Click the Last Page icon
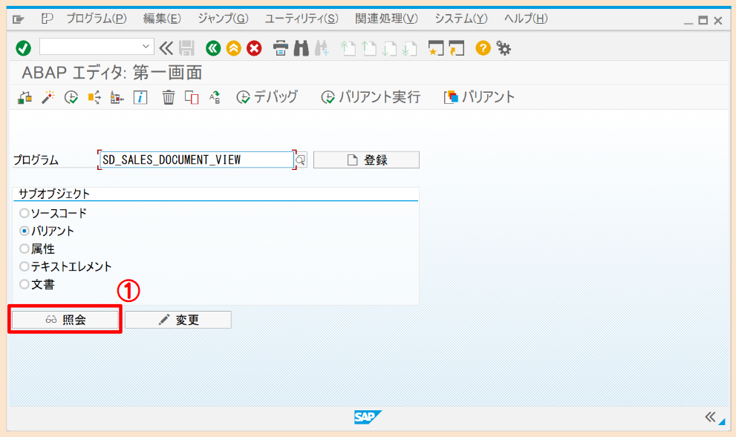Viewport: 736px width, 437px height. 410,47
